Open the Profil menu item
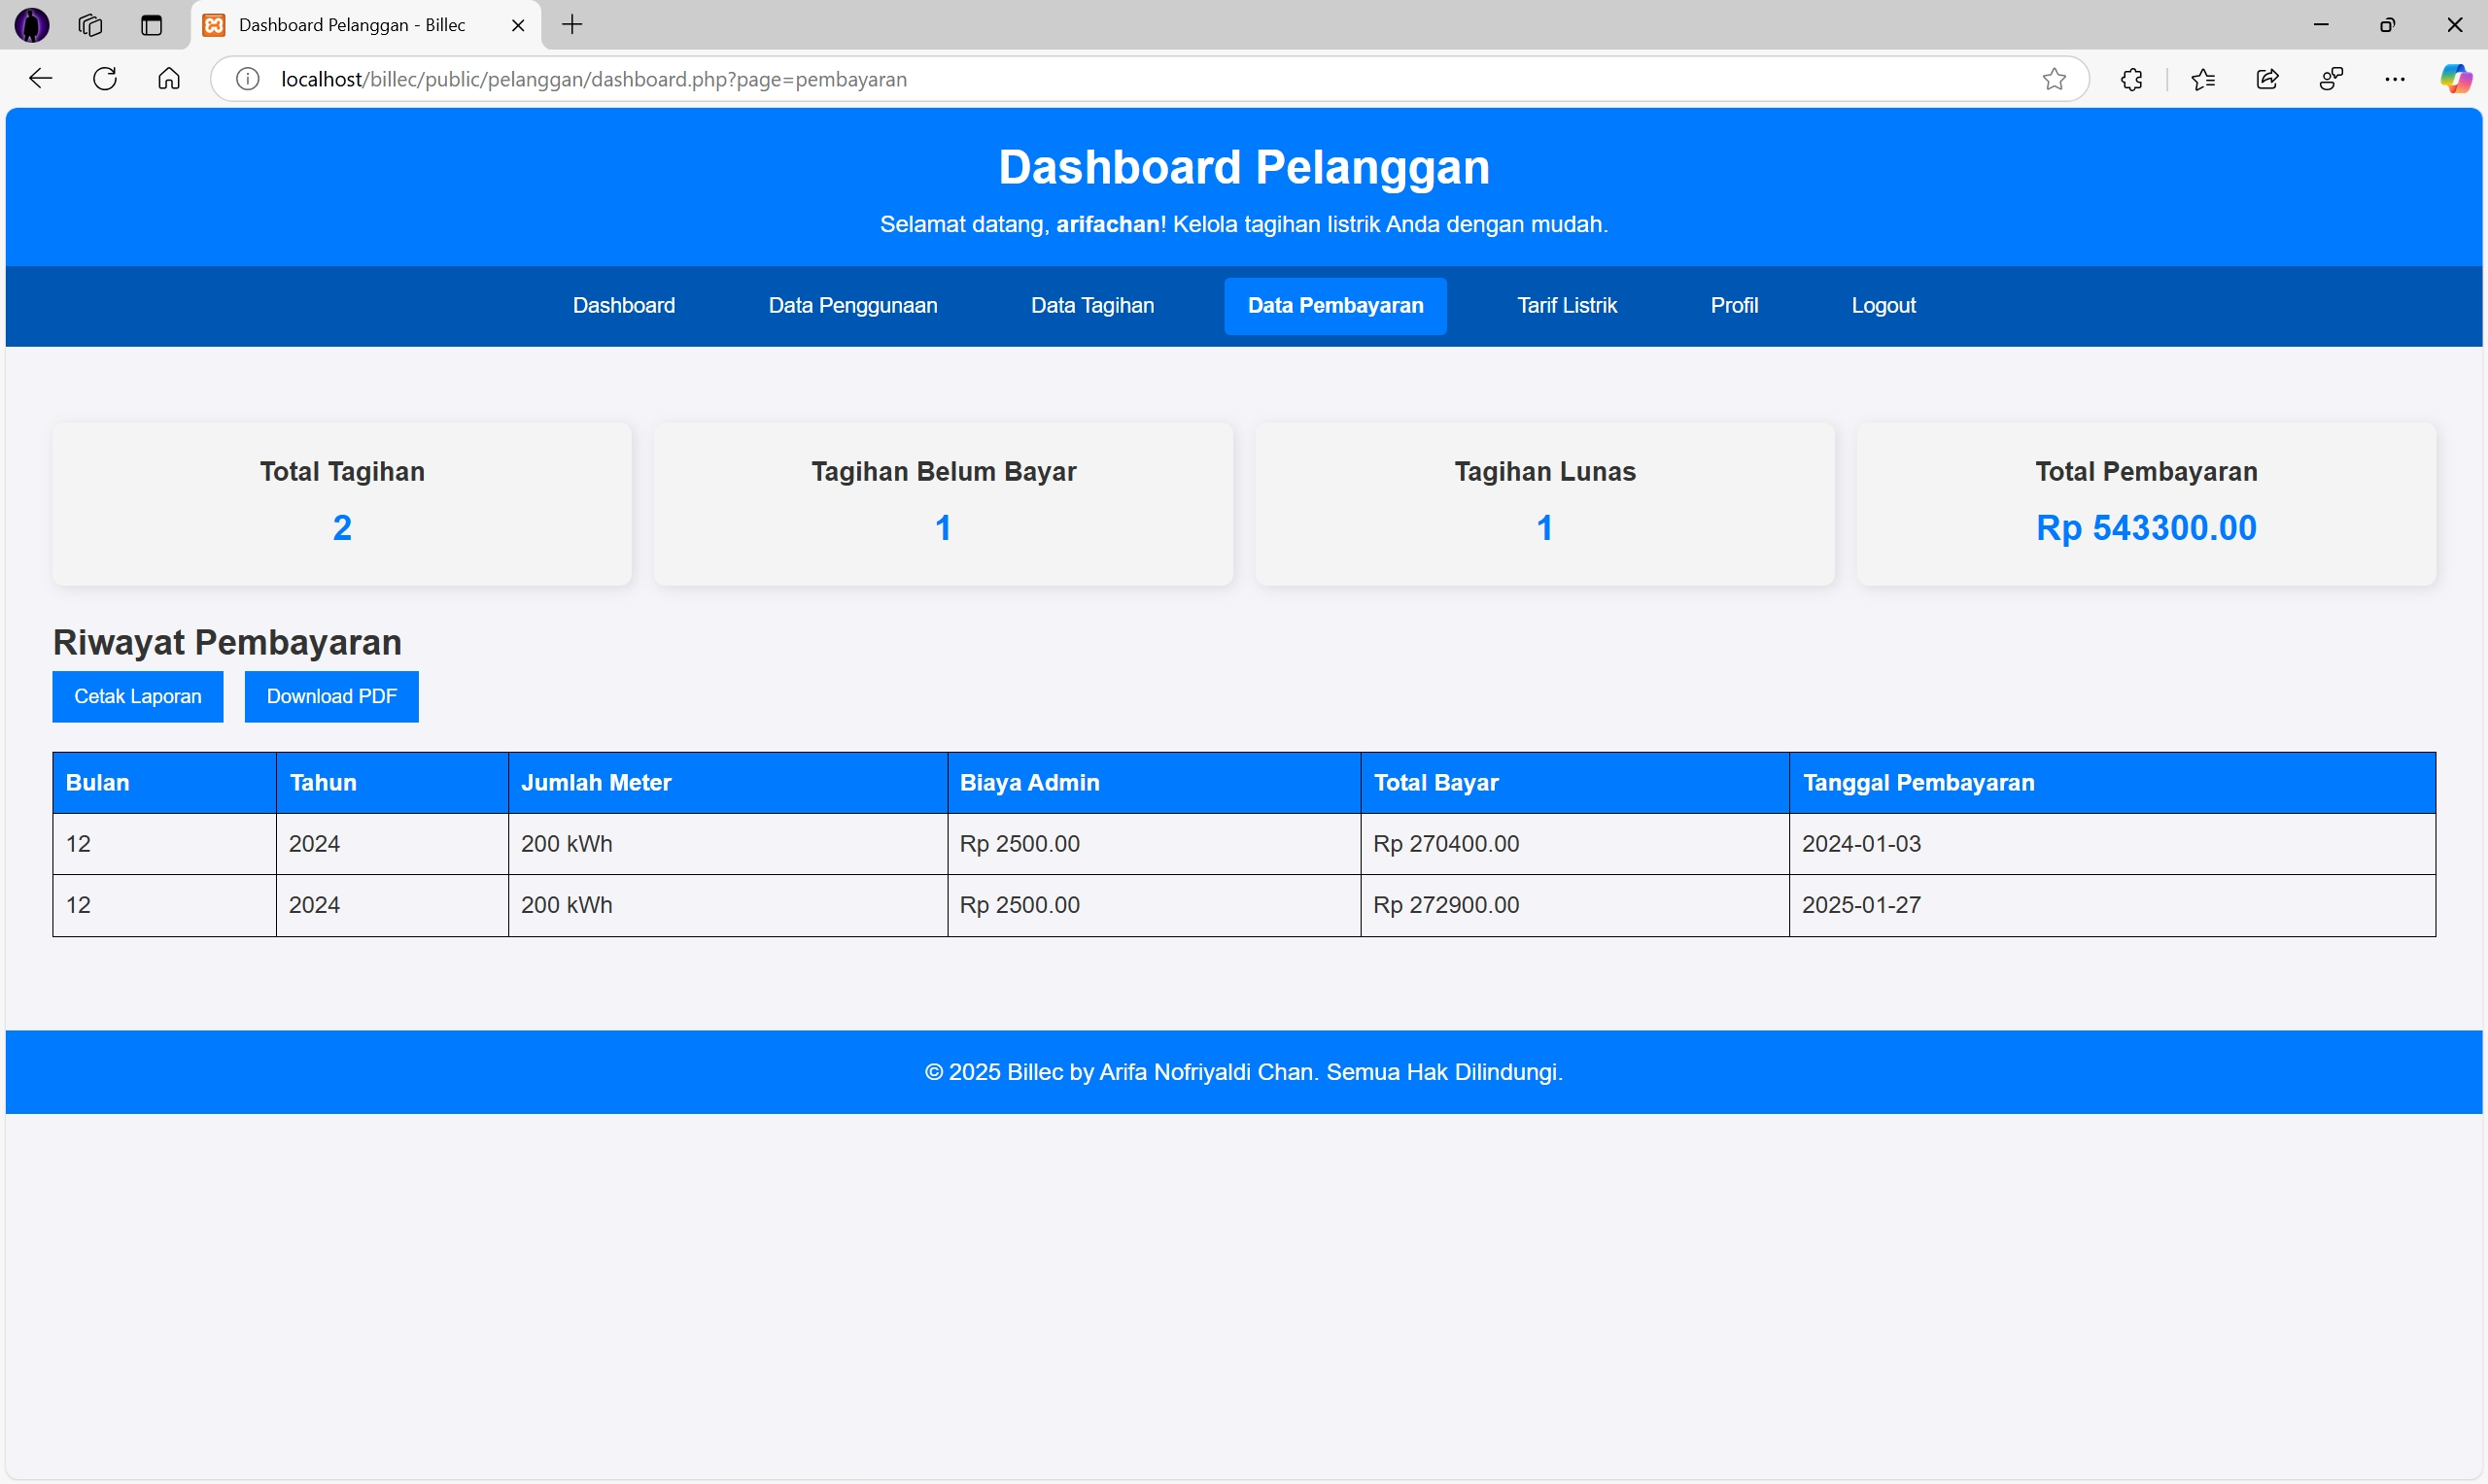2488x1484 pixels. coord(1734,306)
